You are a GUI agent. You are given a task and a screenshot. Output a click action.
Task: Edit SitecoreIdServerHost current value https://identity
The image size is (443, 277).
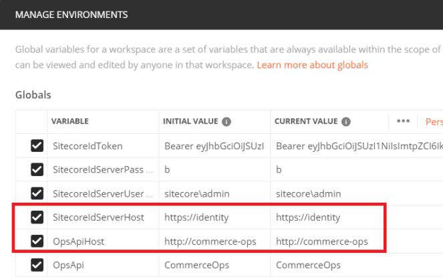point(357,217)
